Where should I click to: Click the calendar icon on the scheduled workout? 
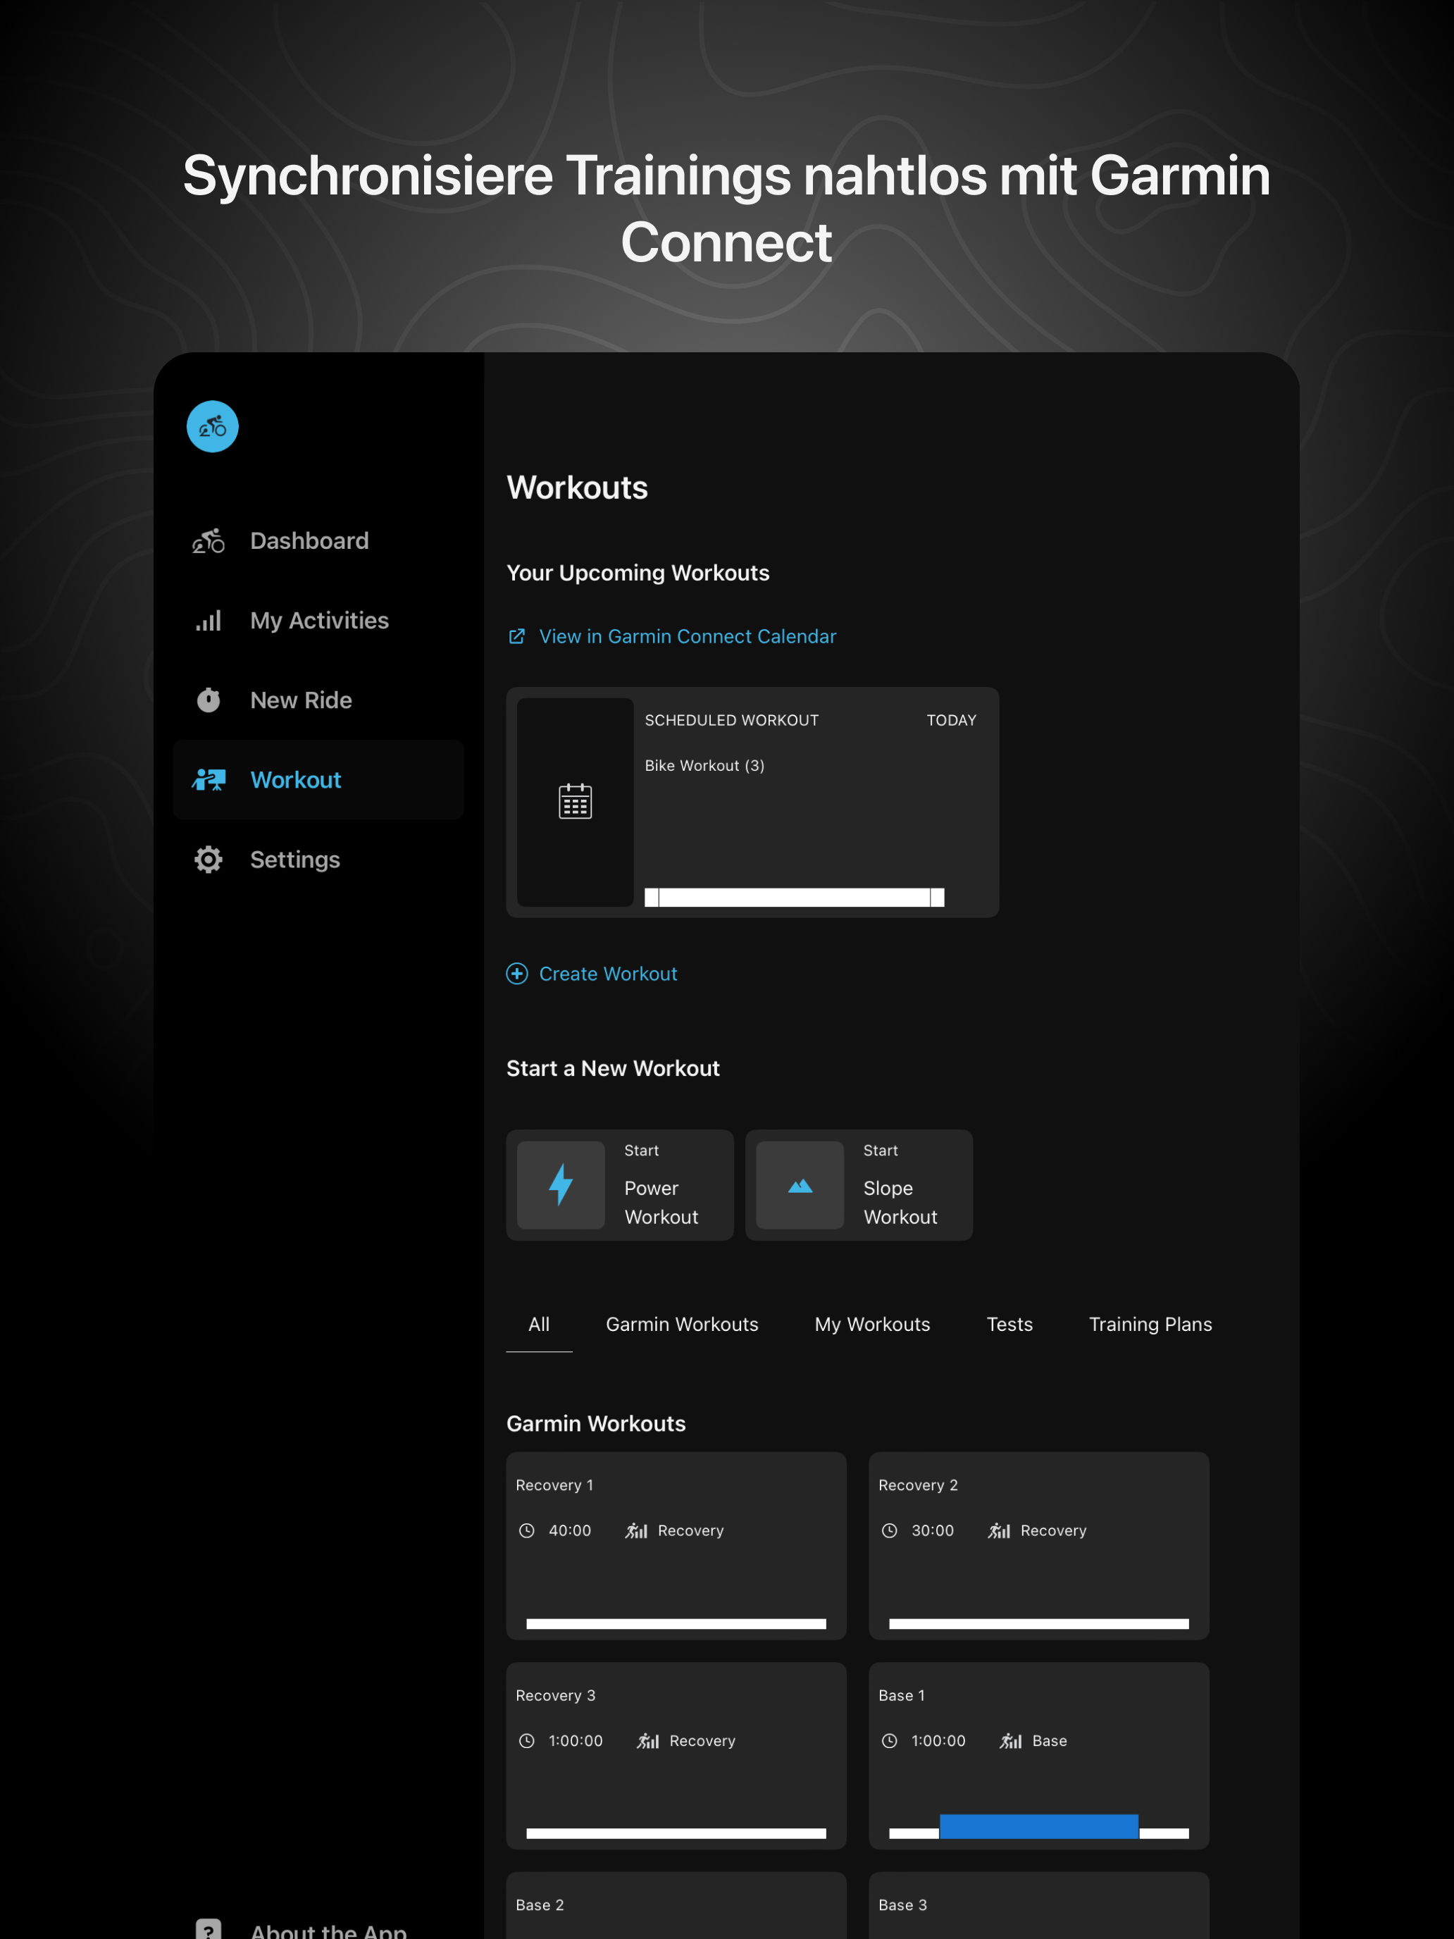coord(575,800)
